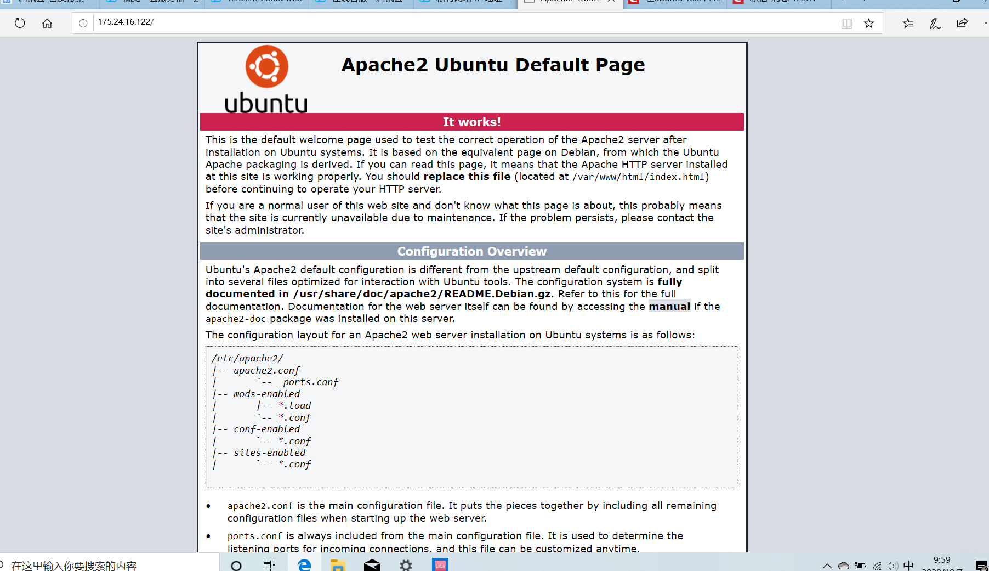Open OneDrive cloud icon in tray

point(844,566)
